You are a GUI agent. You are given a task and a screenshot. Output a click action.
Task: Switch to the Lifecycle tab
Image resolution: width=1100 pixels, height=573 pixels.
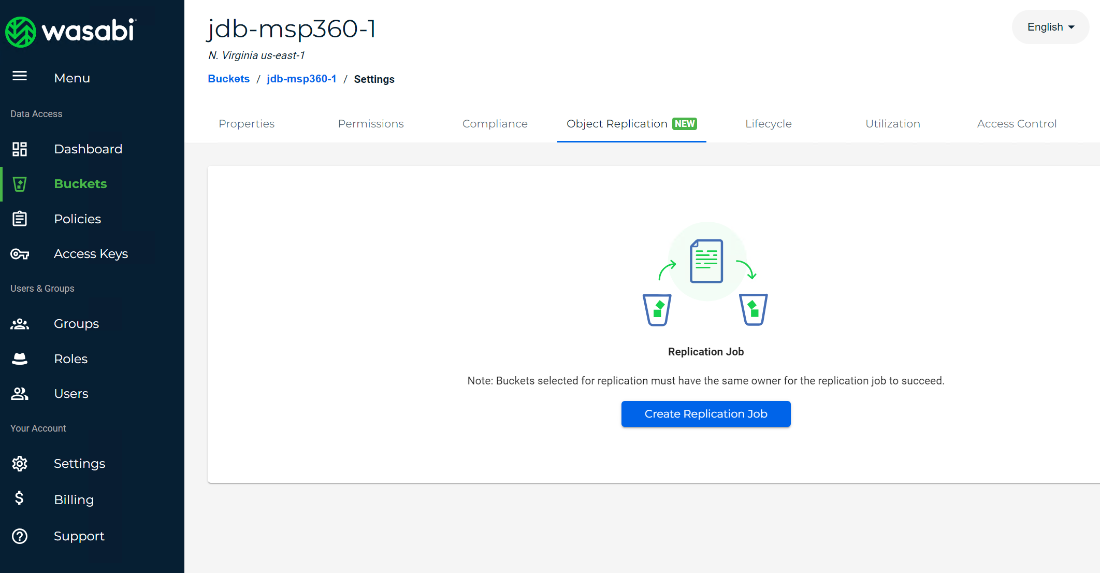point(768,124)
